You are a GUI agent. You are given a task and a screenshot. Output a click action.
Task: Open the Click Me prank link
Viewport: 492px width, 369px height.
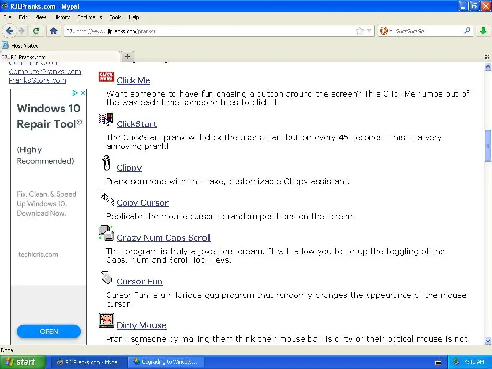click(134, 80)
